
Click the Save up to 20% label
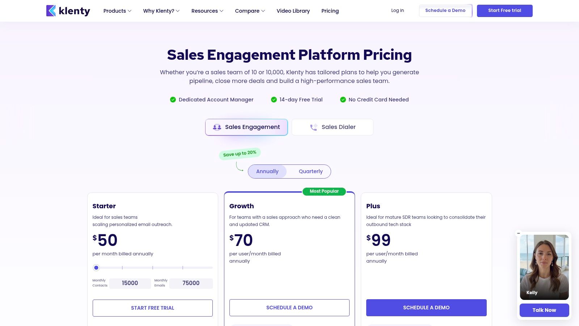pyautogui.click(x=240, y=154)
